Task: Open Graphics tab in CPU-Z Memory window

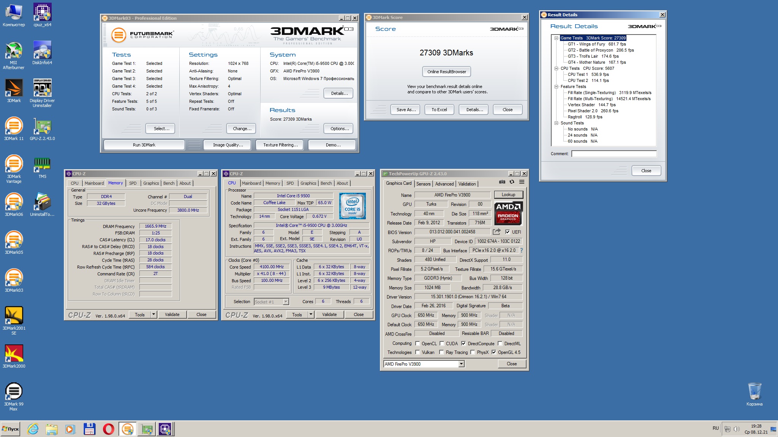Action: (x=151, y=183)
